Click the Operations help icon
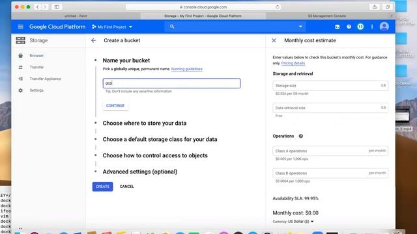Screen dimensions: 417x234 pos(300,136)
